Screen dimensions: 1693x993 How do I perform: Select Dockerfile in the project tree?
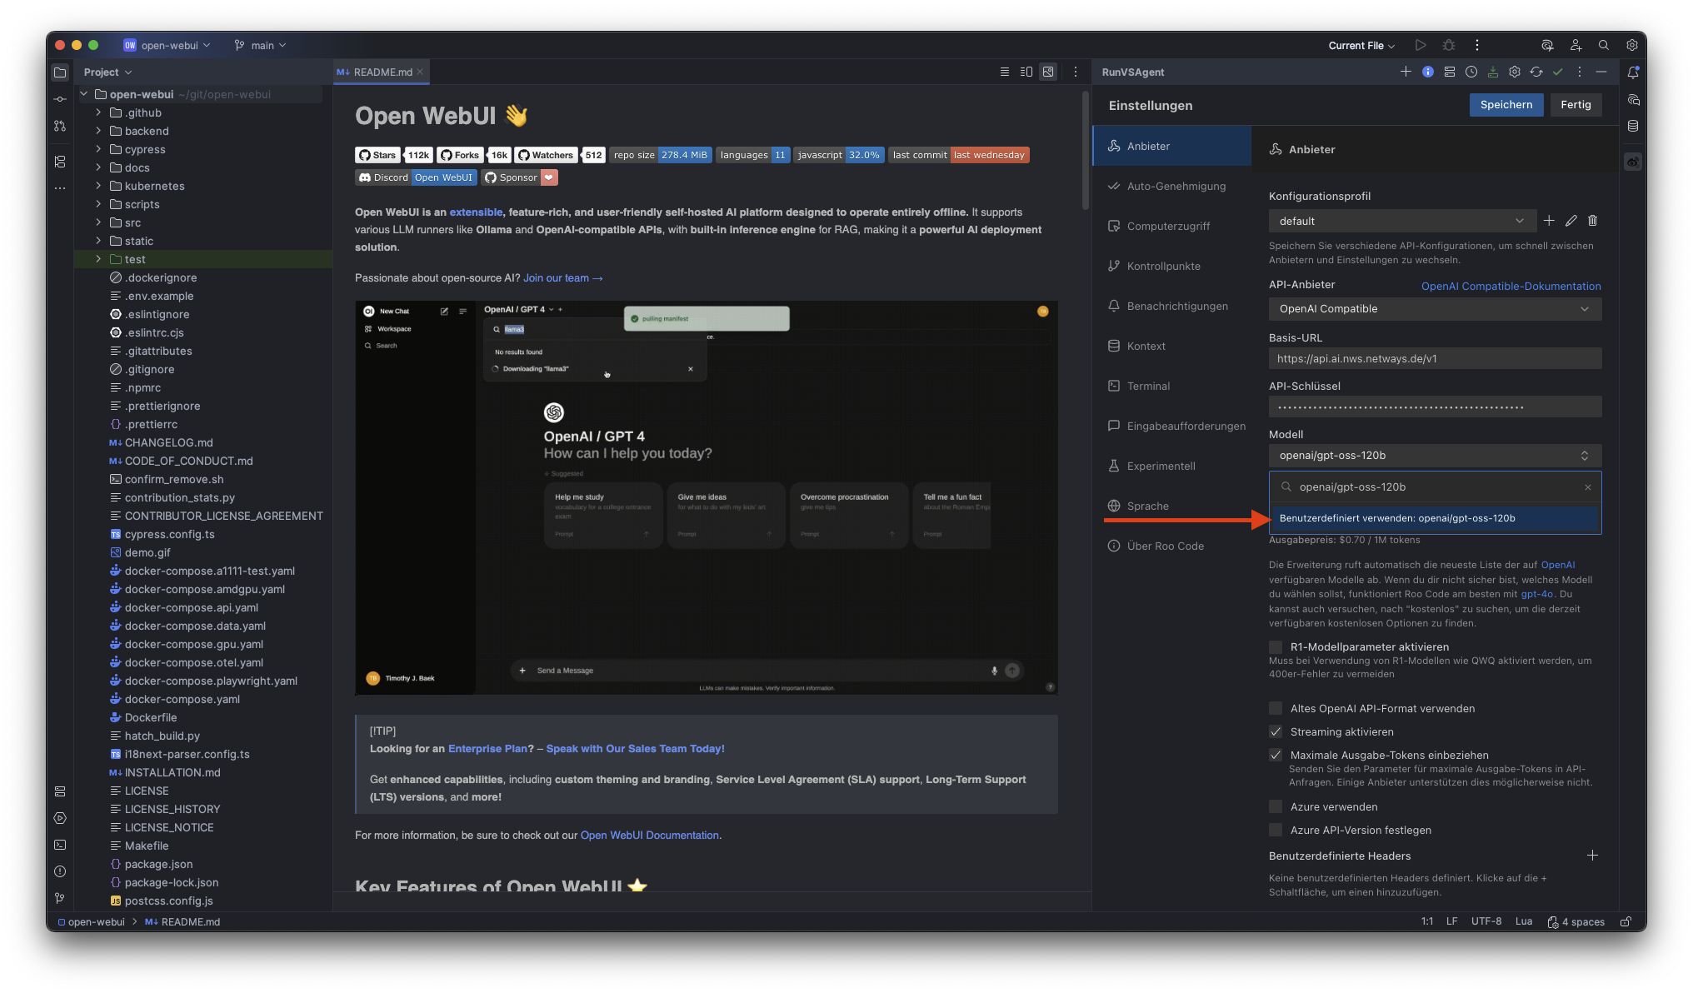[150, 717]
